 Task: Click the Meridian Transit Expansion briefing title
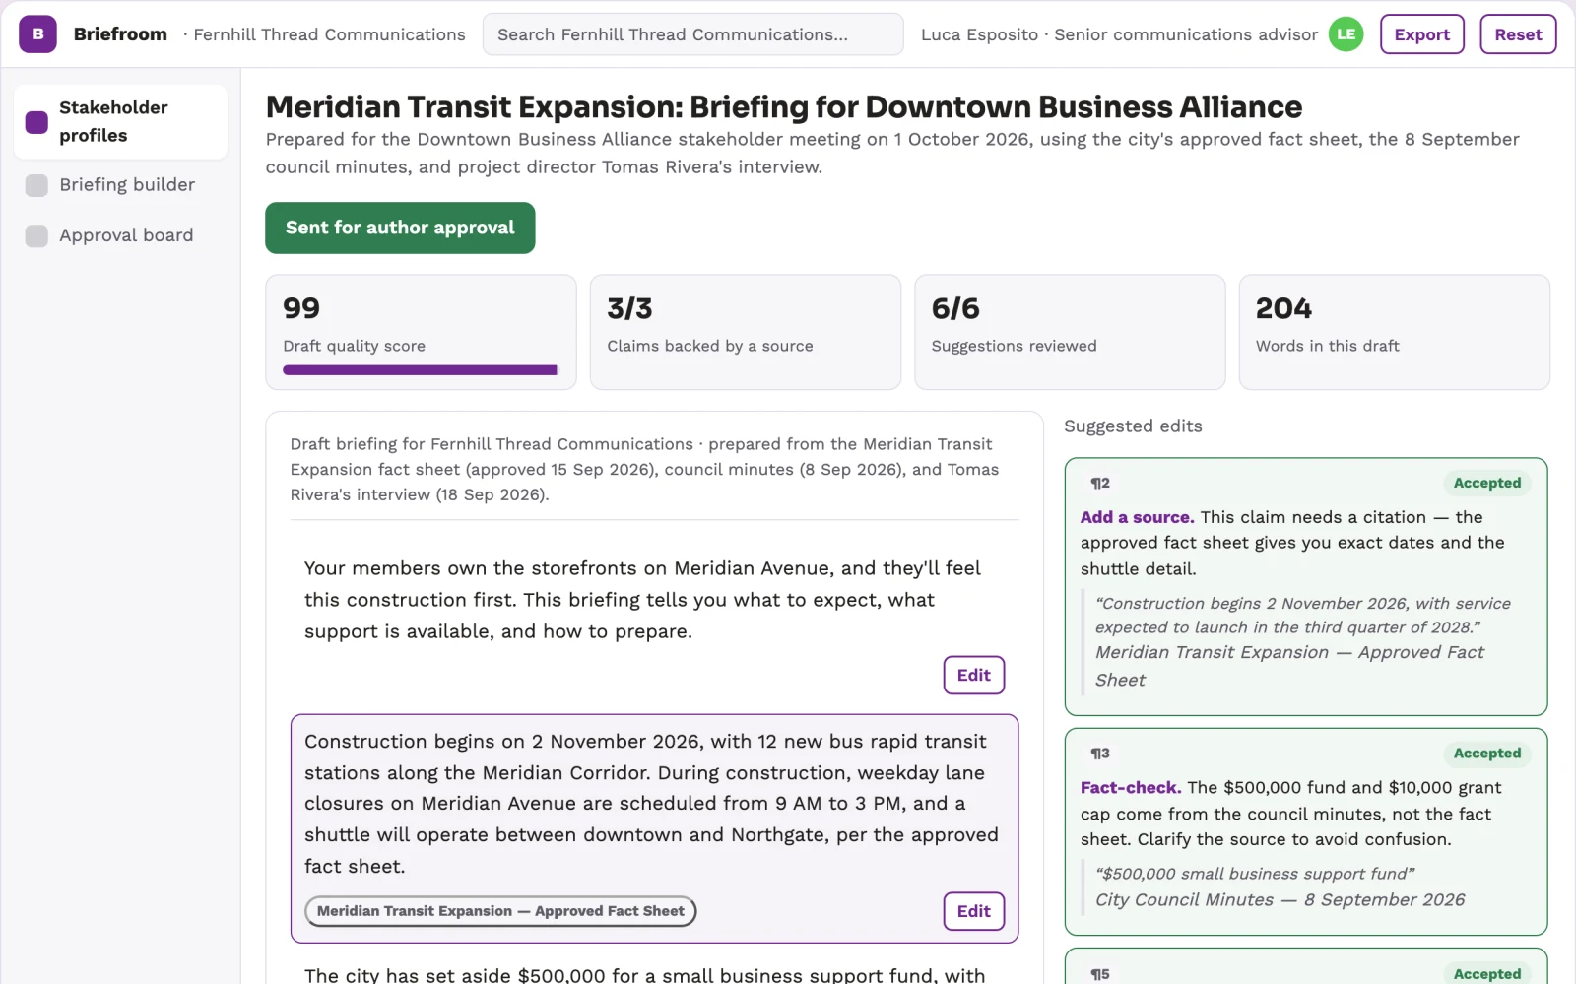(783, 106)
